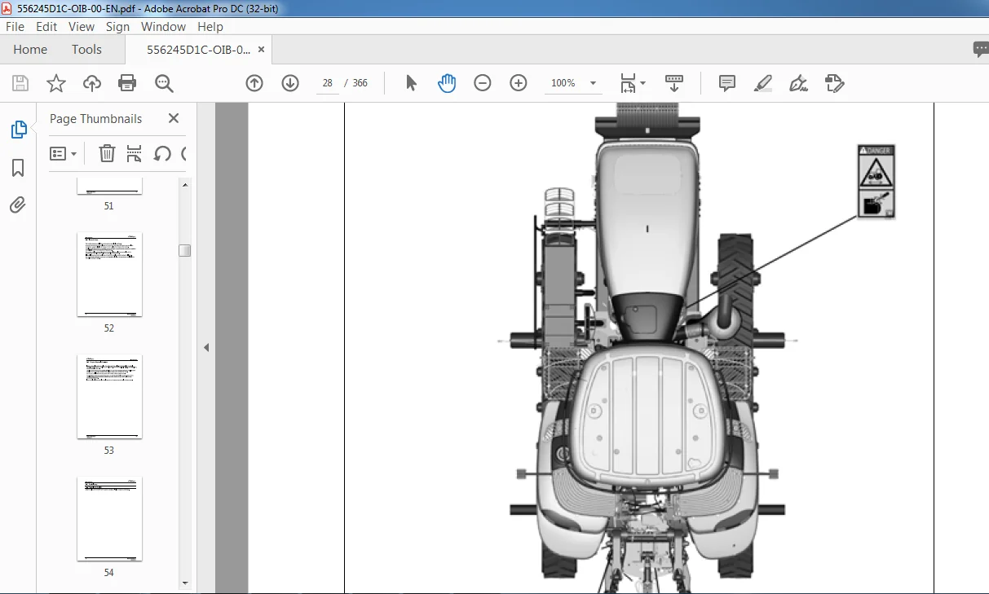This screenshot has height=594, width=989.
Task: Open the Sign menu
Action: click(117, 26)
